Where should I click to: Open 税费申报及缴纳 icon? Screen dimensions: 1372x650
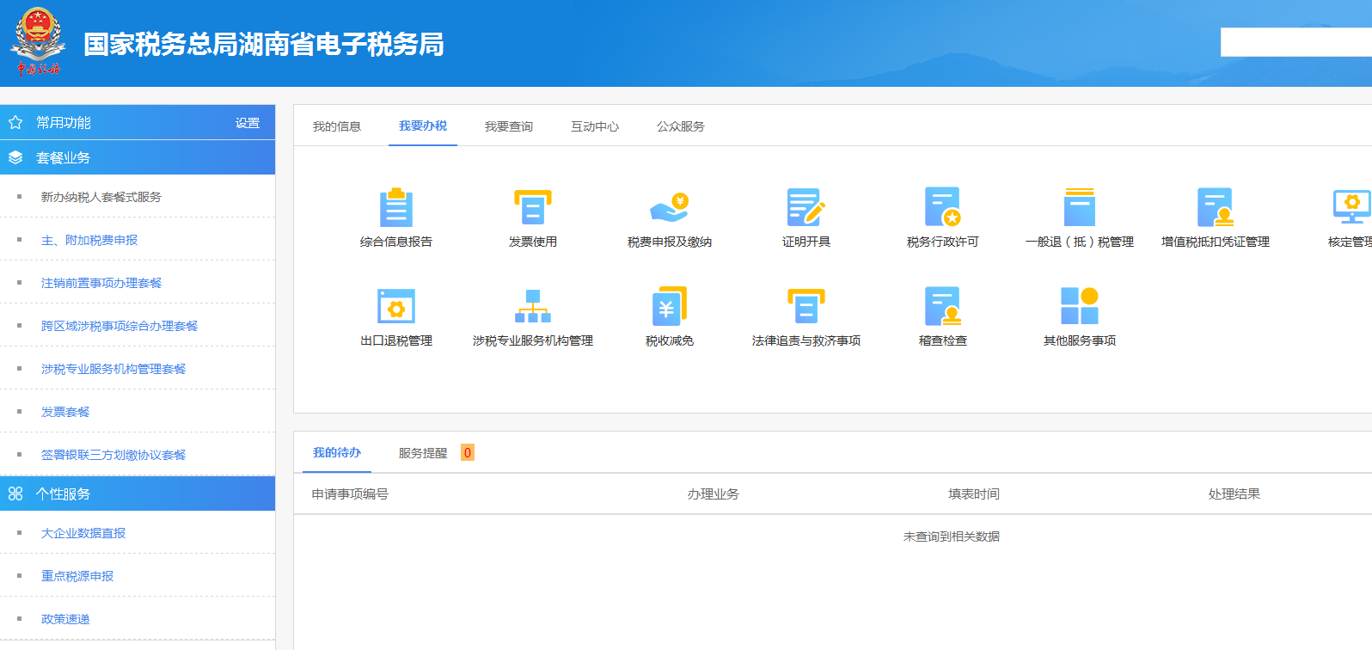(670, 207)
